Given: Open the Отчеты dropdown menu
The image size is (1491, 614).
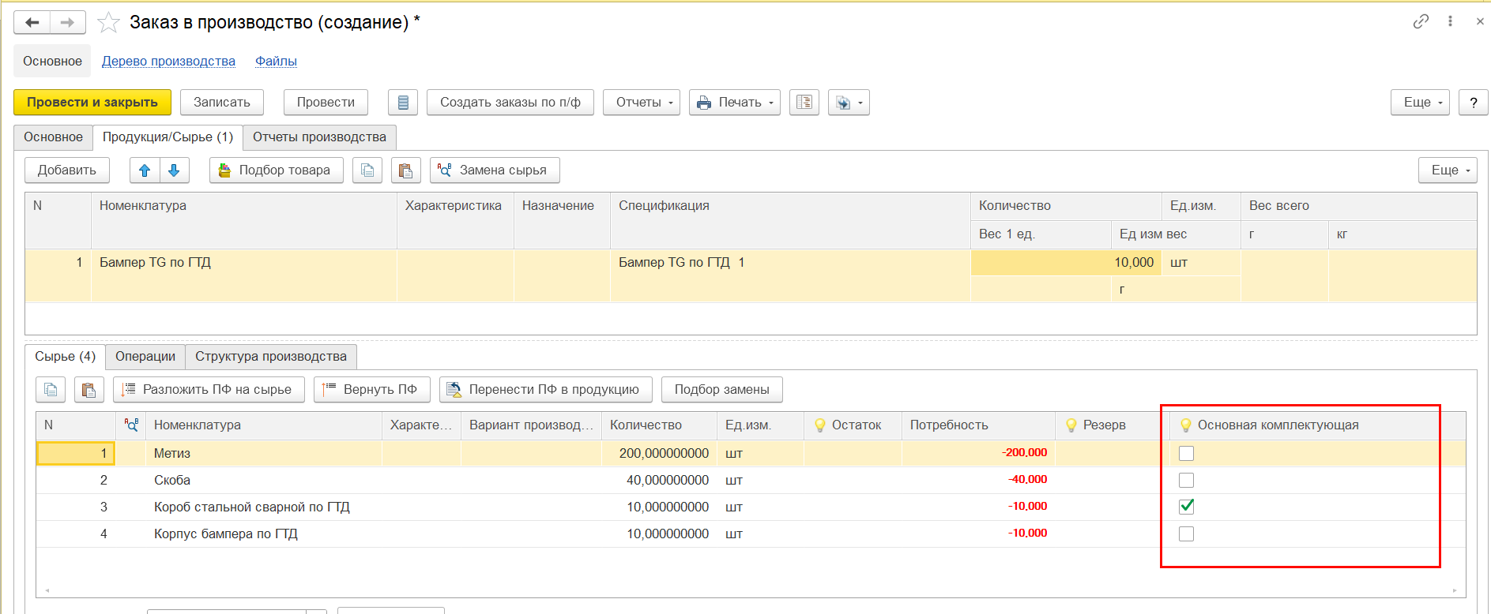Looking at the screenshot, I should point(641,103).
